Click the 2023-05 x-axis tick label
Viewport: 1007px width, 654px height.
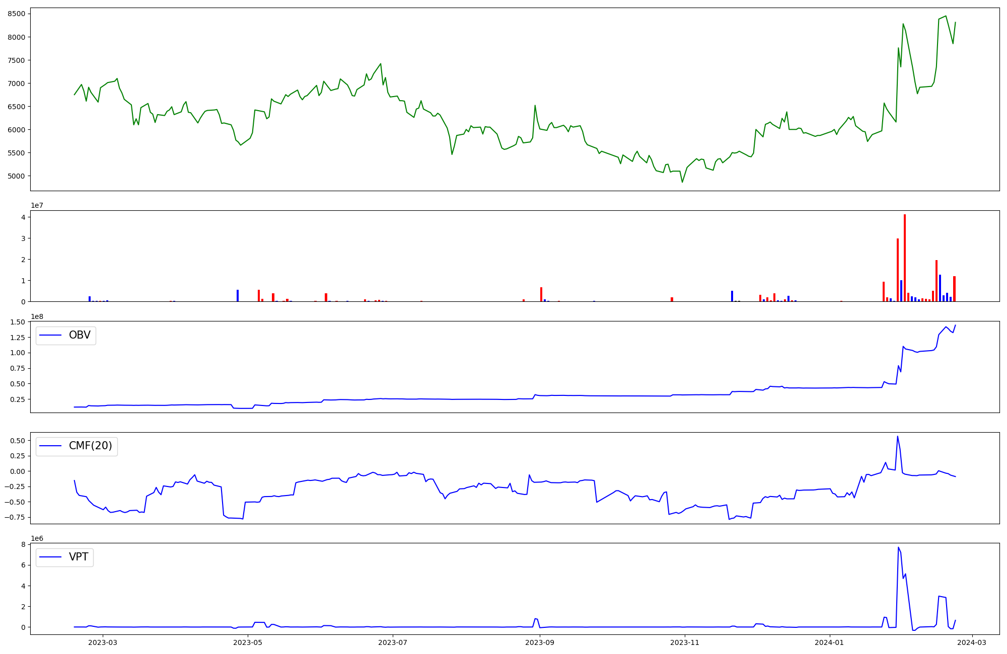point(248,642)
